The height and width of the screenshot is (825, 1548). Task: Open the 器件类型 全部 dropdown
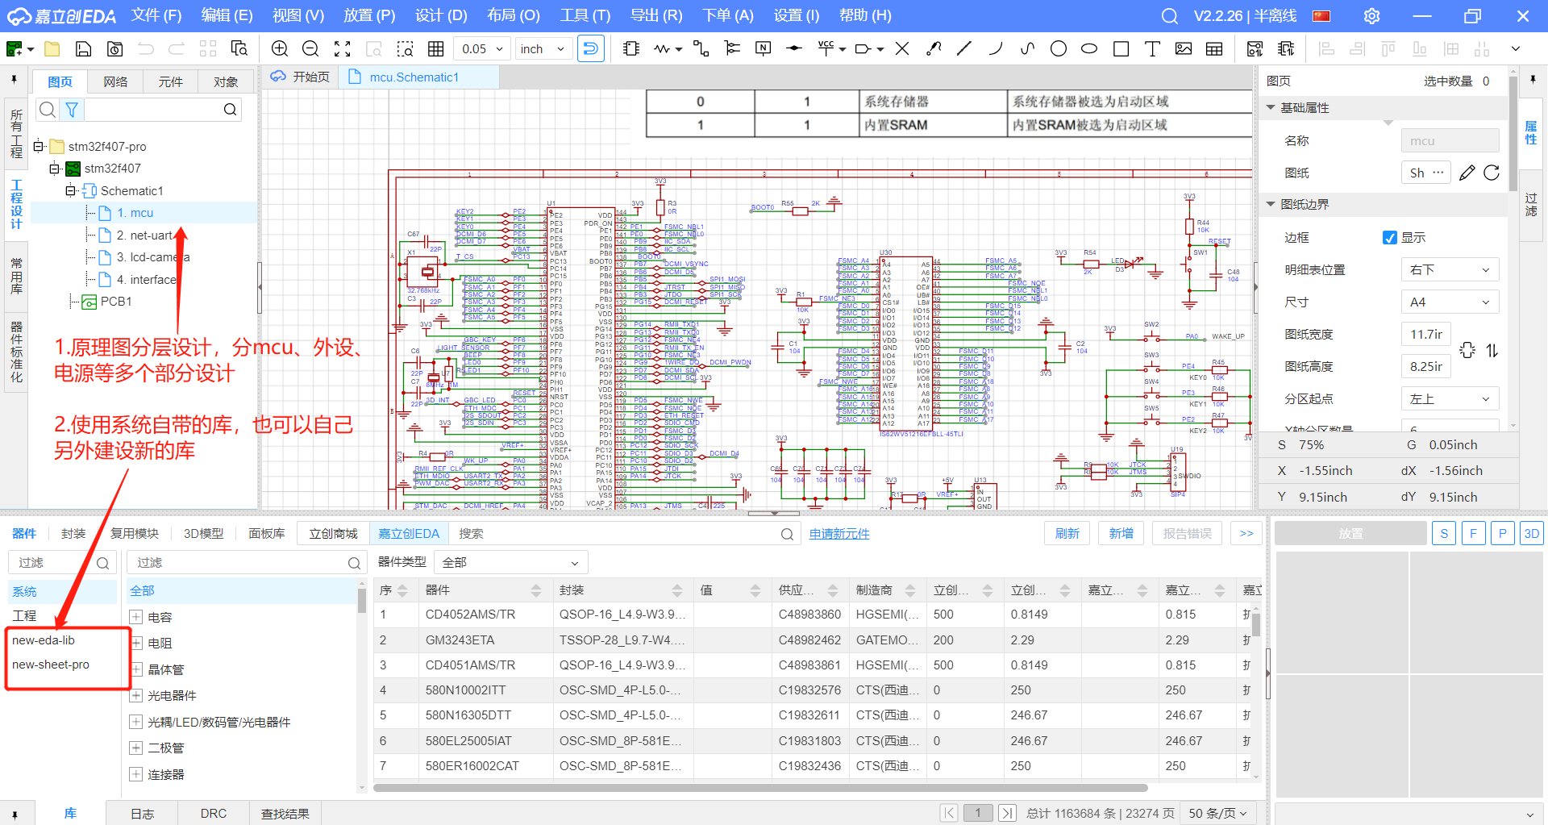(x=510, y=562)
